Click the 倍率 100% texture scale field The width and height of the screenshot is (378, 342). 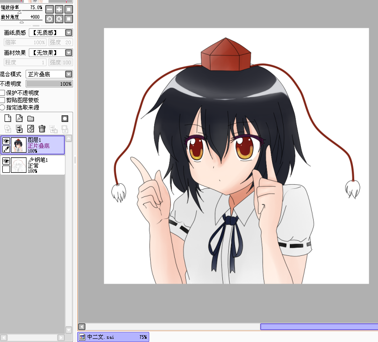pos(25,42)
